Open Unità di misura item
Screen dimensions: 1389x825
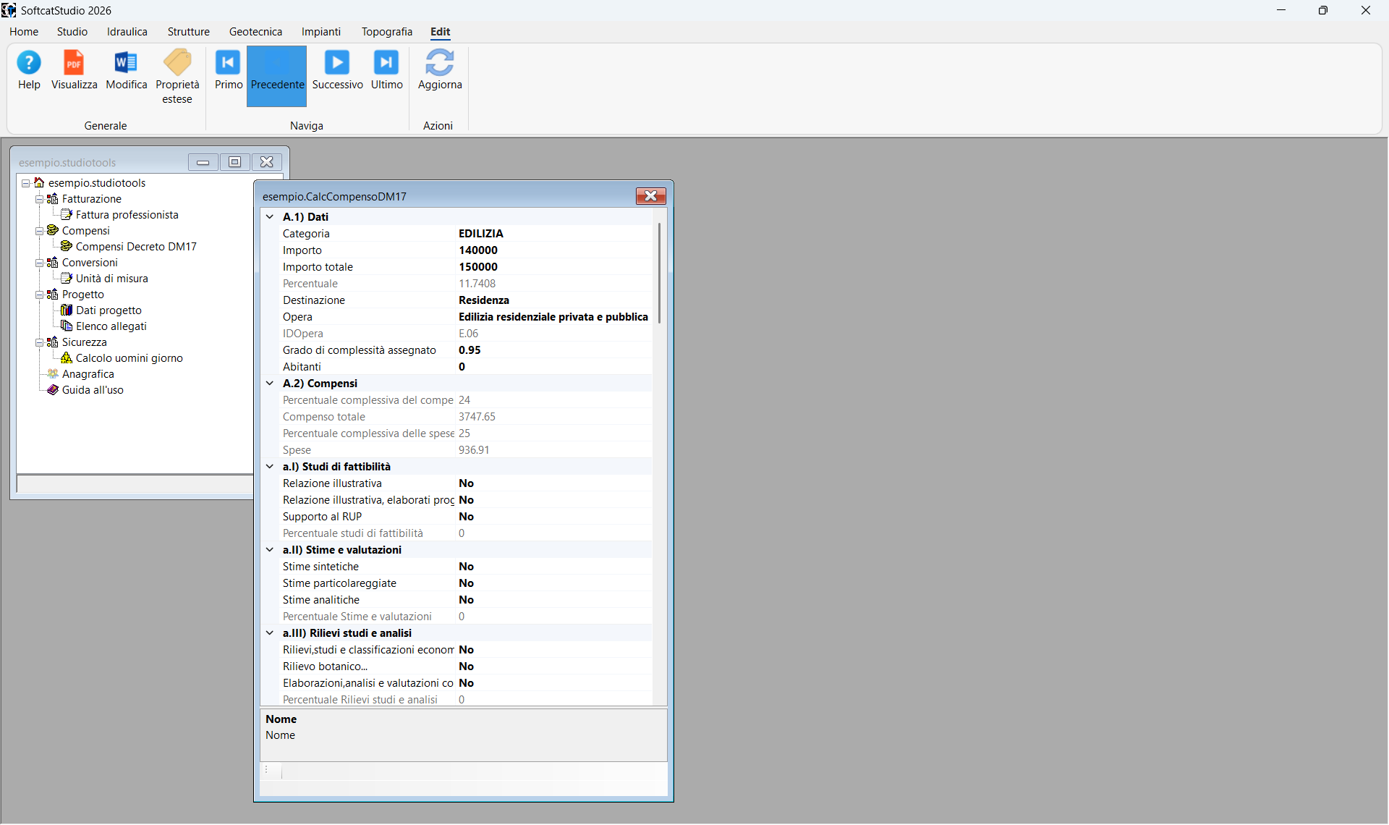[x=112, y=279]
